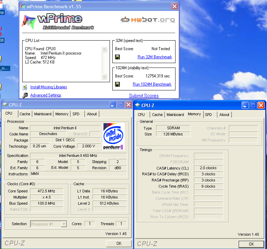This screenshot has height=249, width=267.
Task: Click wPrime Benchmark title bar icon
Action: [23, 6]
